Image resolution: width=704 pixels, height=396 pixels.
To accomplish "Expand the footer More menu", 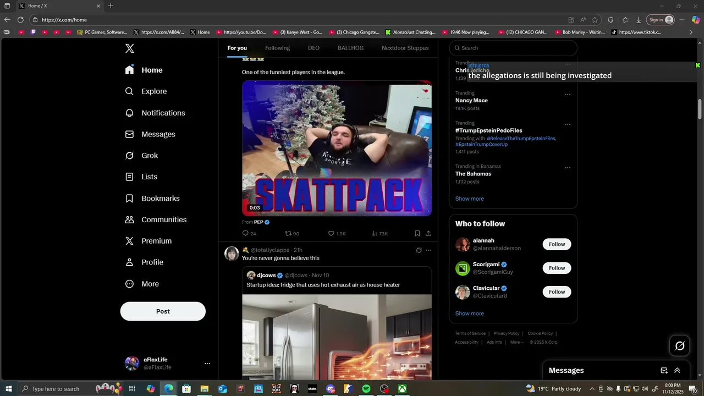I will 516,342.
